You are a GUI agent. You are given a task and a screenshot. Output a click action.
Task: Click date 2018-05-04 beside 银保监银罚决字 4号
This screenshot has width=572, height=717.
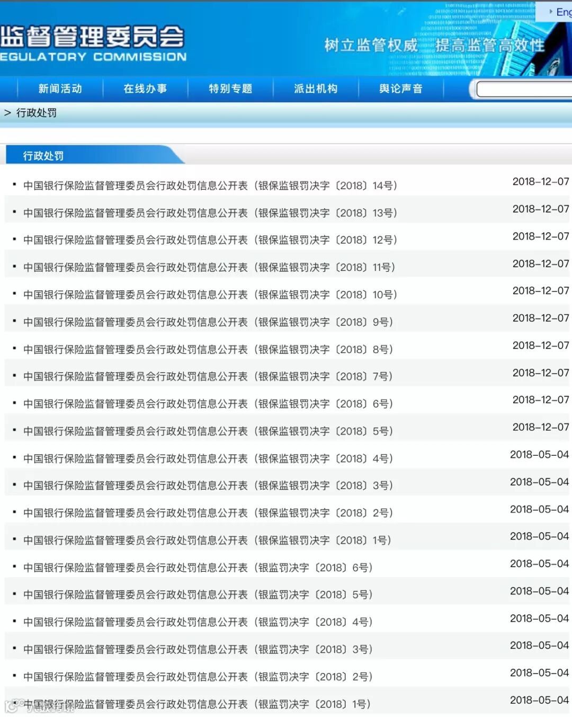(x=540, y=455)
